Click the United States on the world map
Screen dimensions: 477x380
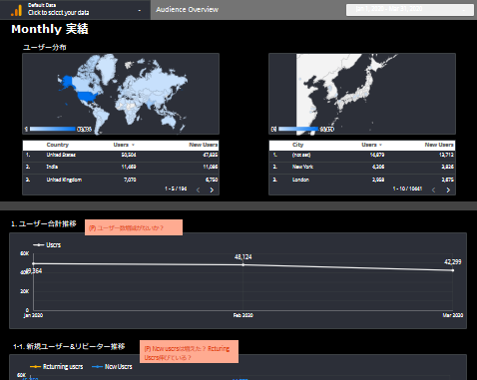coord(88,96)
